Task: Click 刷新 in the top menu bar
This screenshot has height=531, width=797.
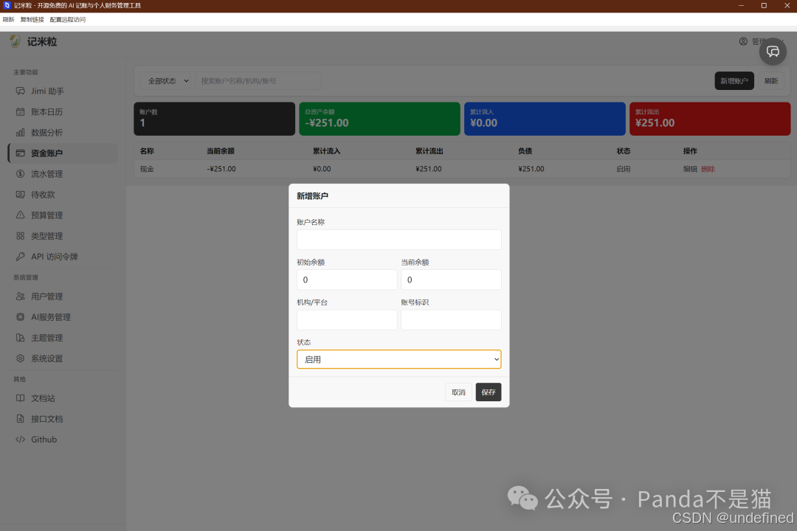Action: point(9,20)
